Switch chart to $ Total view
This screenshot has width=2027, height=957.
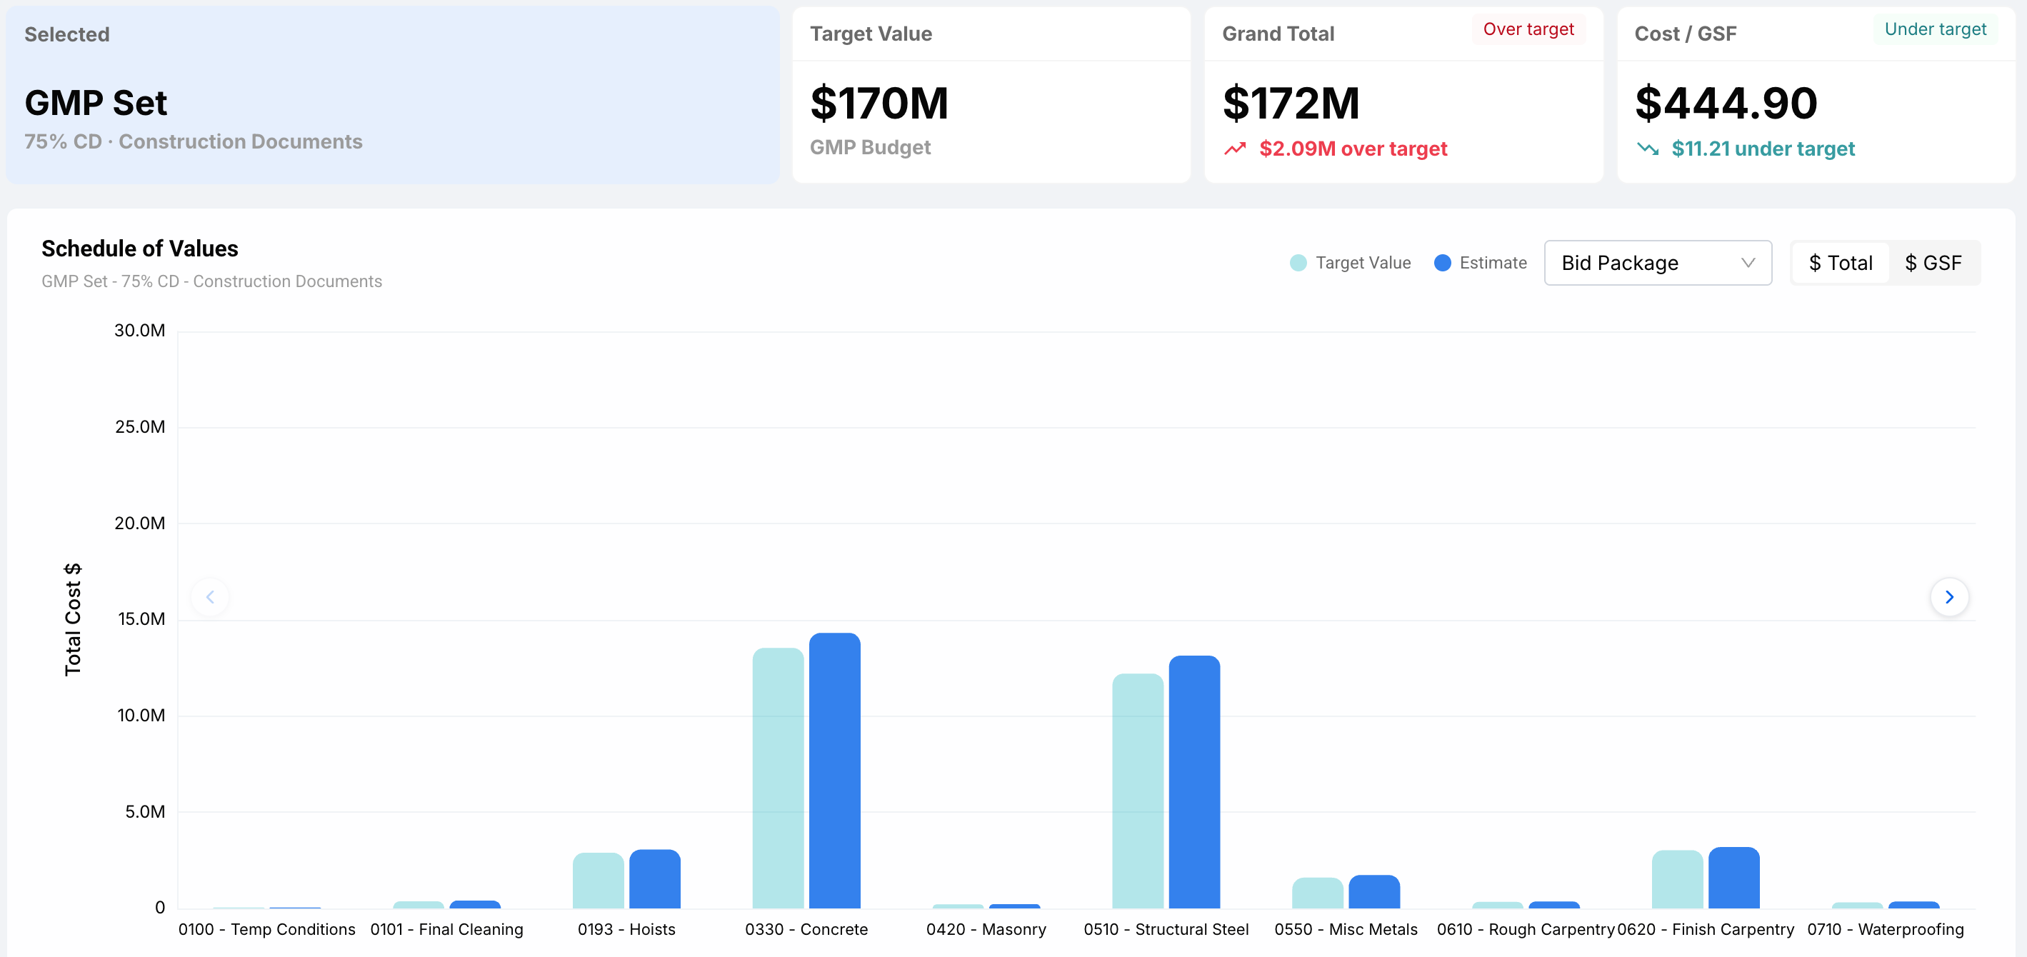point(1840,263)
